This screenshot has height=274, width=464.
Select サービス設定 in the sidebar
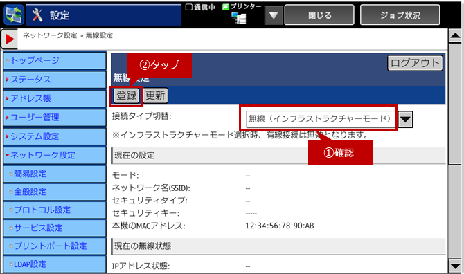pos(55,228)
